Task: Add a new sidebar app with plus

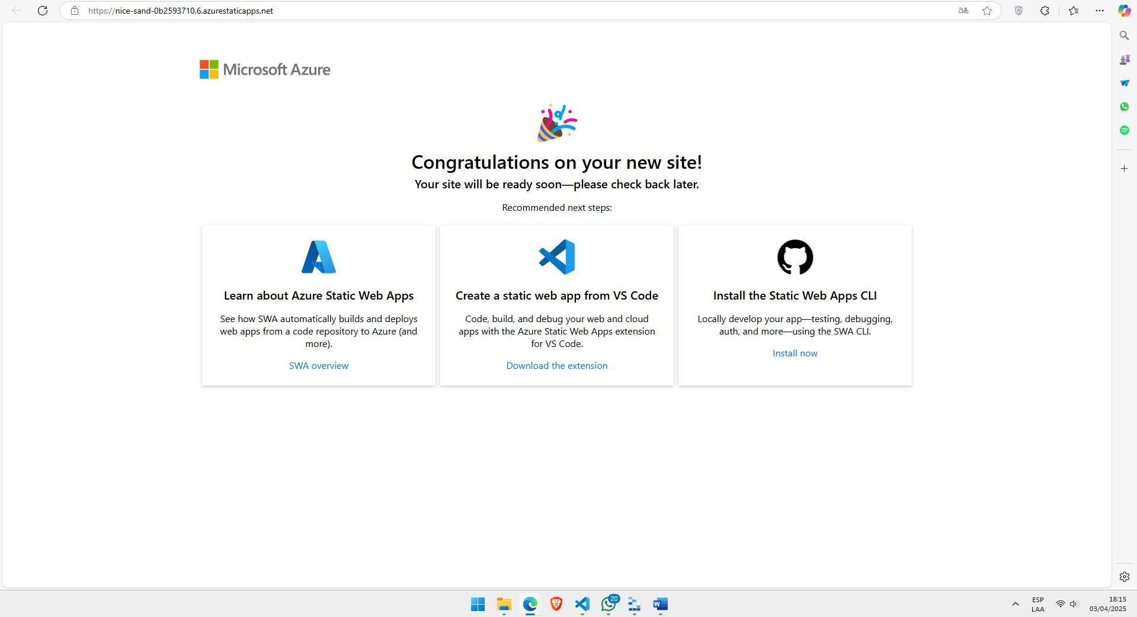Action: pos(1124,169)
